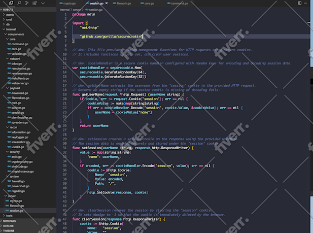Screen dimensions: 313x233
Task: Close the session.go tab
Action: (107, 3)
